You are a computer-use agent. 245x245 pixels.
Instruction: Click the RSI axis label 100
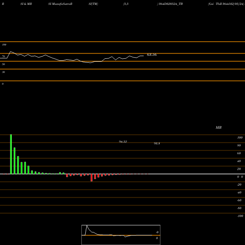(x=4, y=45)
